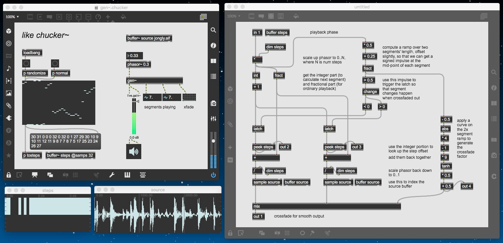
Task: Open the mixer sliders icon in right sidebar
Action: (x=213, y=119)
